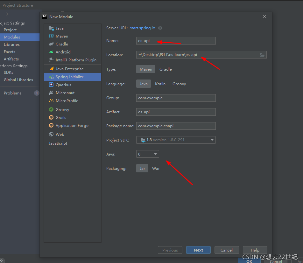The width and height of the screenshot is (303, 263).
Task: Select the Spring Initializr icon
Action: click(51, 77)
